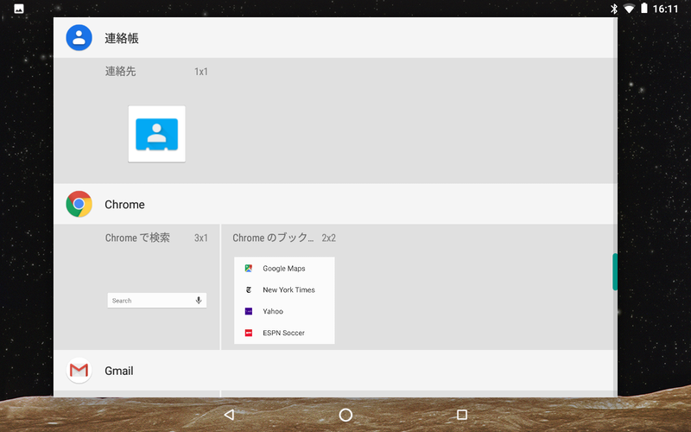The image size is (691, 432).
Task: Tap the Android home navigation button
Action: tap(345, 415)
